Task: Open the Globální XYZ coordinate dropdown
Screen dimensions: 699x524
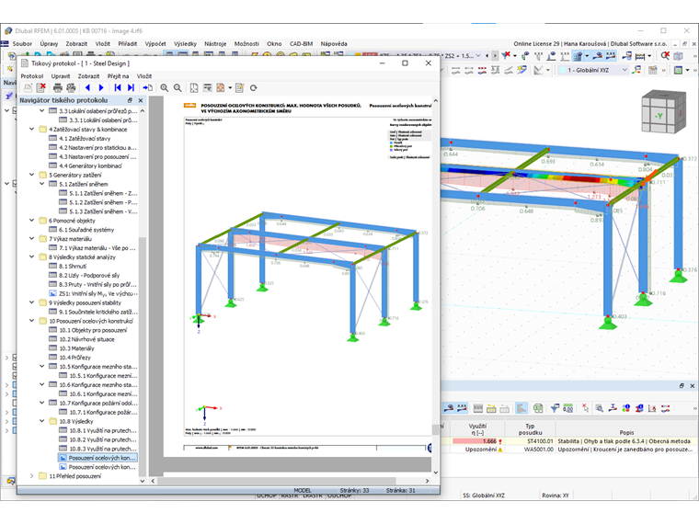Action: click(625, 70)
